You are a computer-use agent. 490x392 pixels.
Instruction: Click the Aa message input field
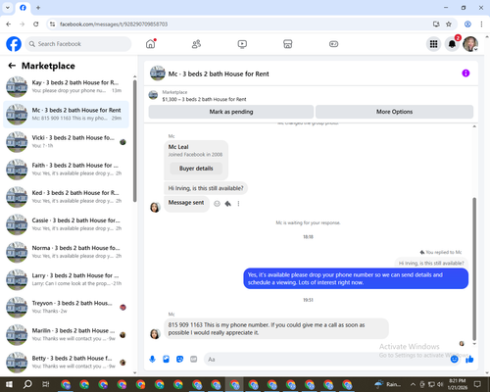pyautogui.click(x=326, y=360)
